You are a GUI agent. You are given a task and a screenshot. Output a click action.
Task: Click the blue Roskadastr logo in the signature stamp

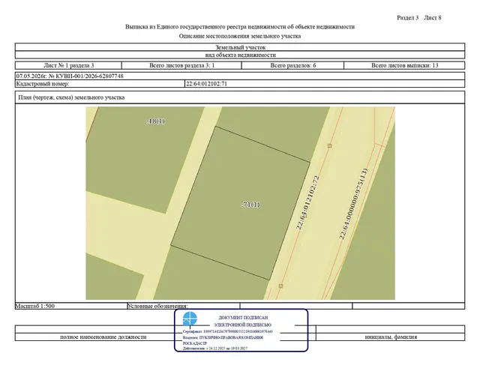(190, 319)
